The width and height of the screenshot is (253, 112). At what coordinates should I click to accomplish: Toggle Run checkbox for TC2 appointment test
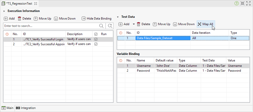(96, 44)
